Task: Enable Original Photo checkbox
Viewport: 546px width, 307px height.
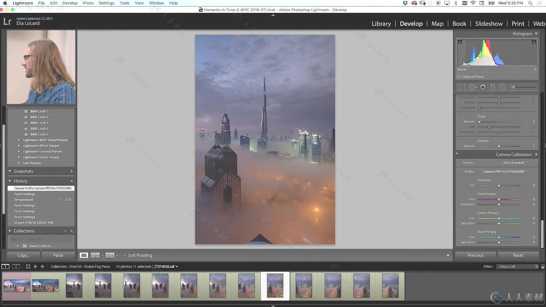Action: 459,76
